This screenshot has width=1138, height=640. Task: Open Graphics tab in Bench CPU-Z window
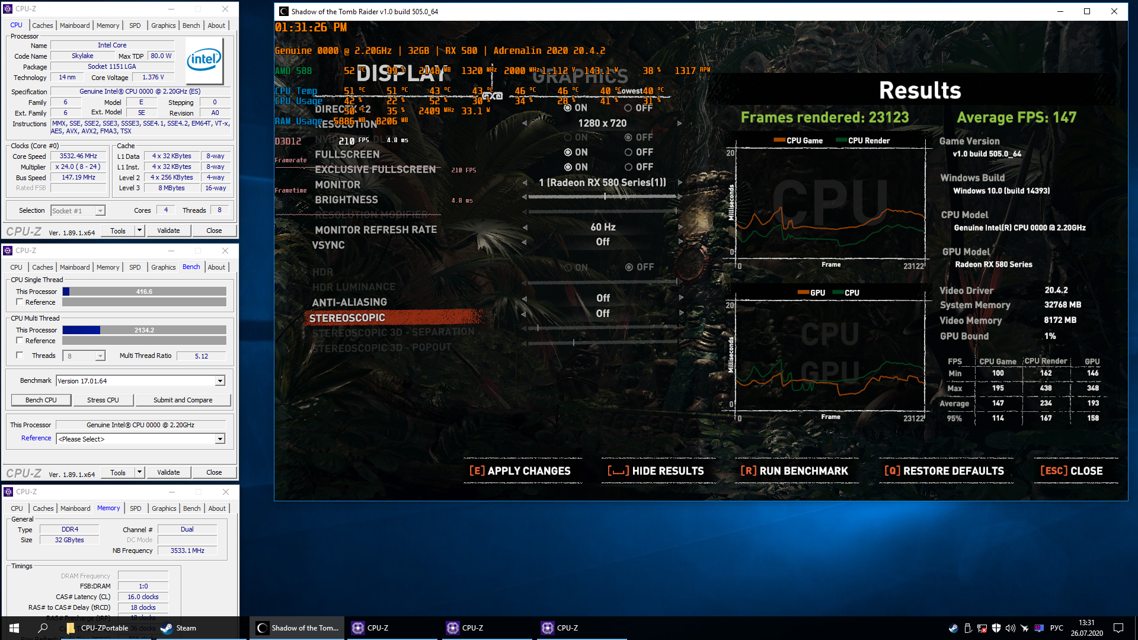tap(164, 267)
